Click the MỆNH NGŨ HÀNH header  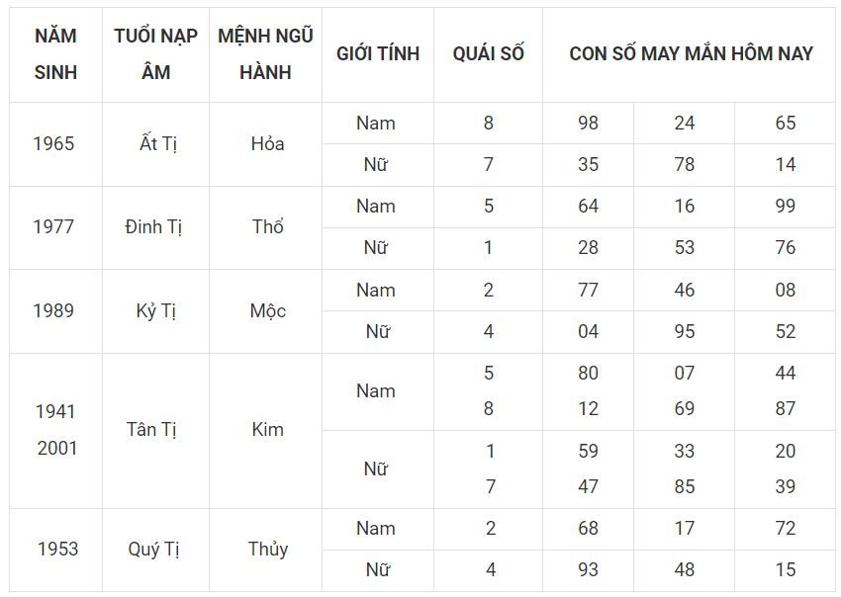pyautogui.click(x=265, y=54)
